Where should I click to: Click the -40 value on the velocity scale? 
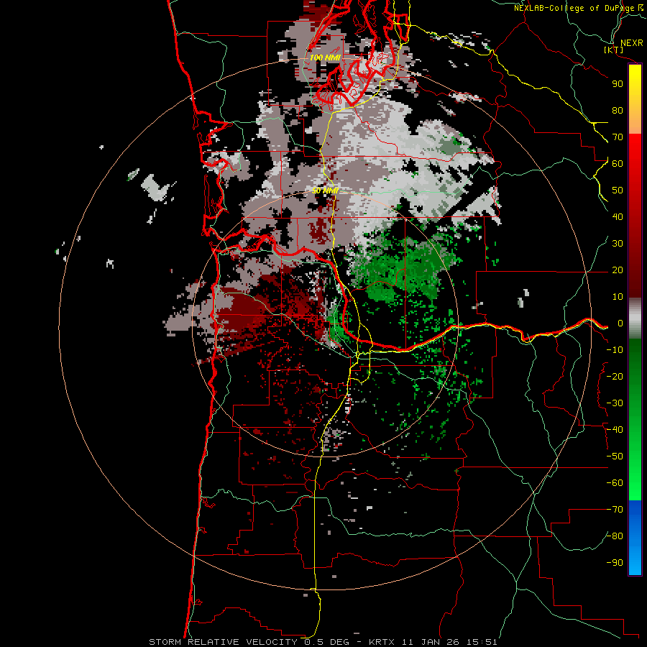(x=615, y=430)
